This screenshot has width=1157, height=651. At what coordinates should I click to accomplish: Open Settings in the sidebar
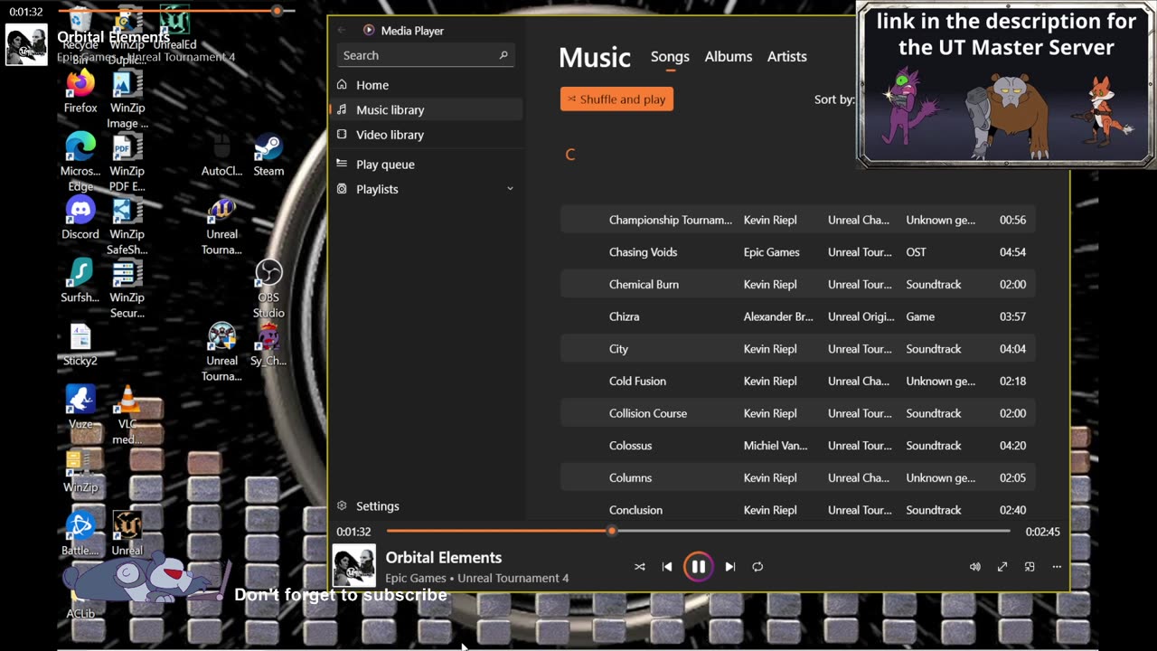[x=378, y=506]
